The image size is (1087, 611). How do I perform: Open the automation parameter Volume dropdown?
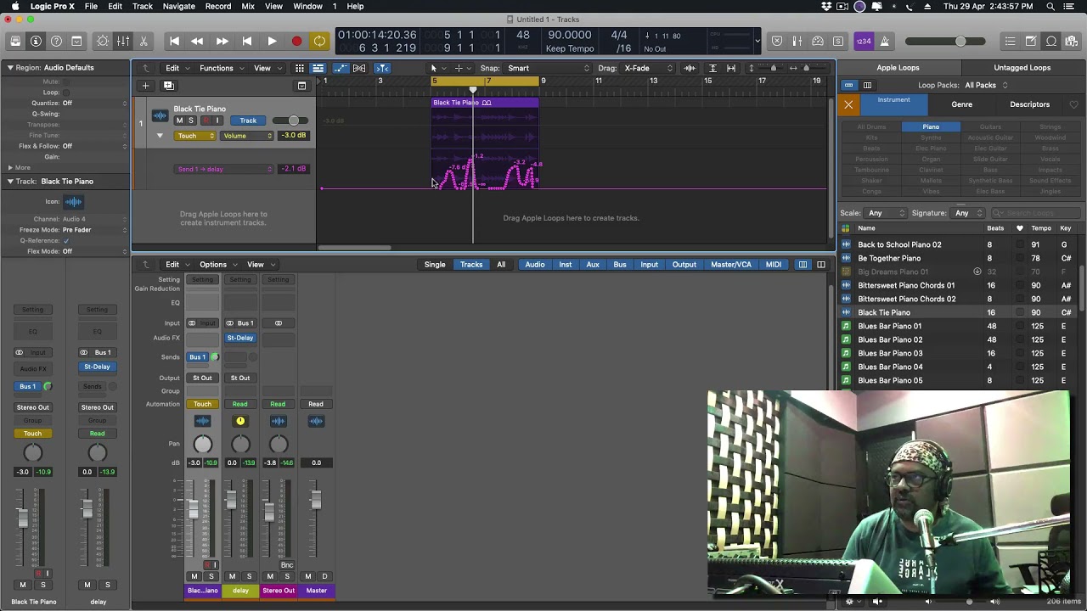pos(247,136)
